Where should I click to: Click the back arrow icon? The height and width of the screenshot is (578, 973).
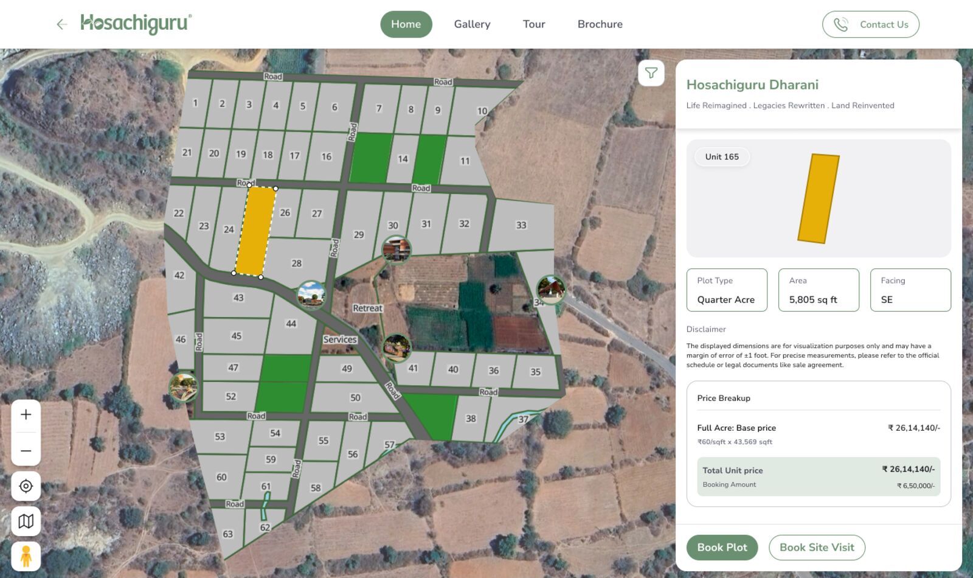tap(61, 24)
